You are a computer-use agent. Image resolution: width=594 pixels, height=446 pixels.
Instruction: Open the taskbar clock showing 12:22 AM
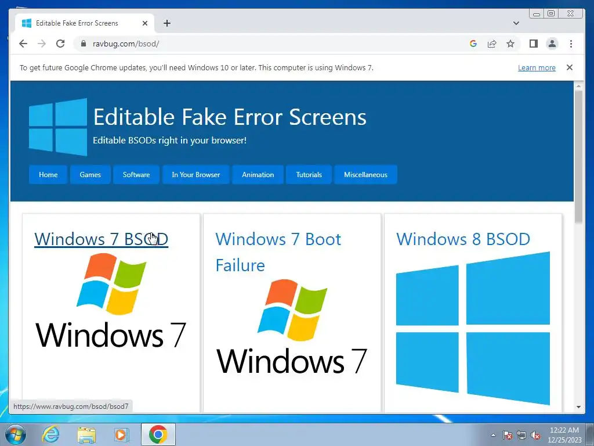coord(564,435)
